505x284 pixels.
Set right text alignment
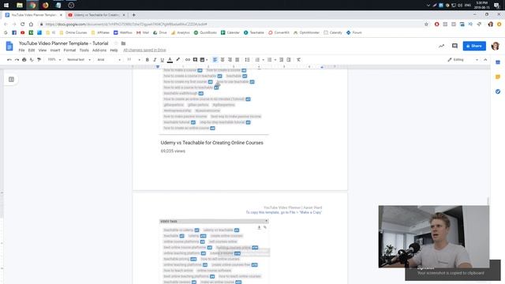pos(230,60)
